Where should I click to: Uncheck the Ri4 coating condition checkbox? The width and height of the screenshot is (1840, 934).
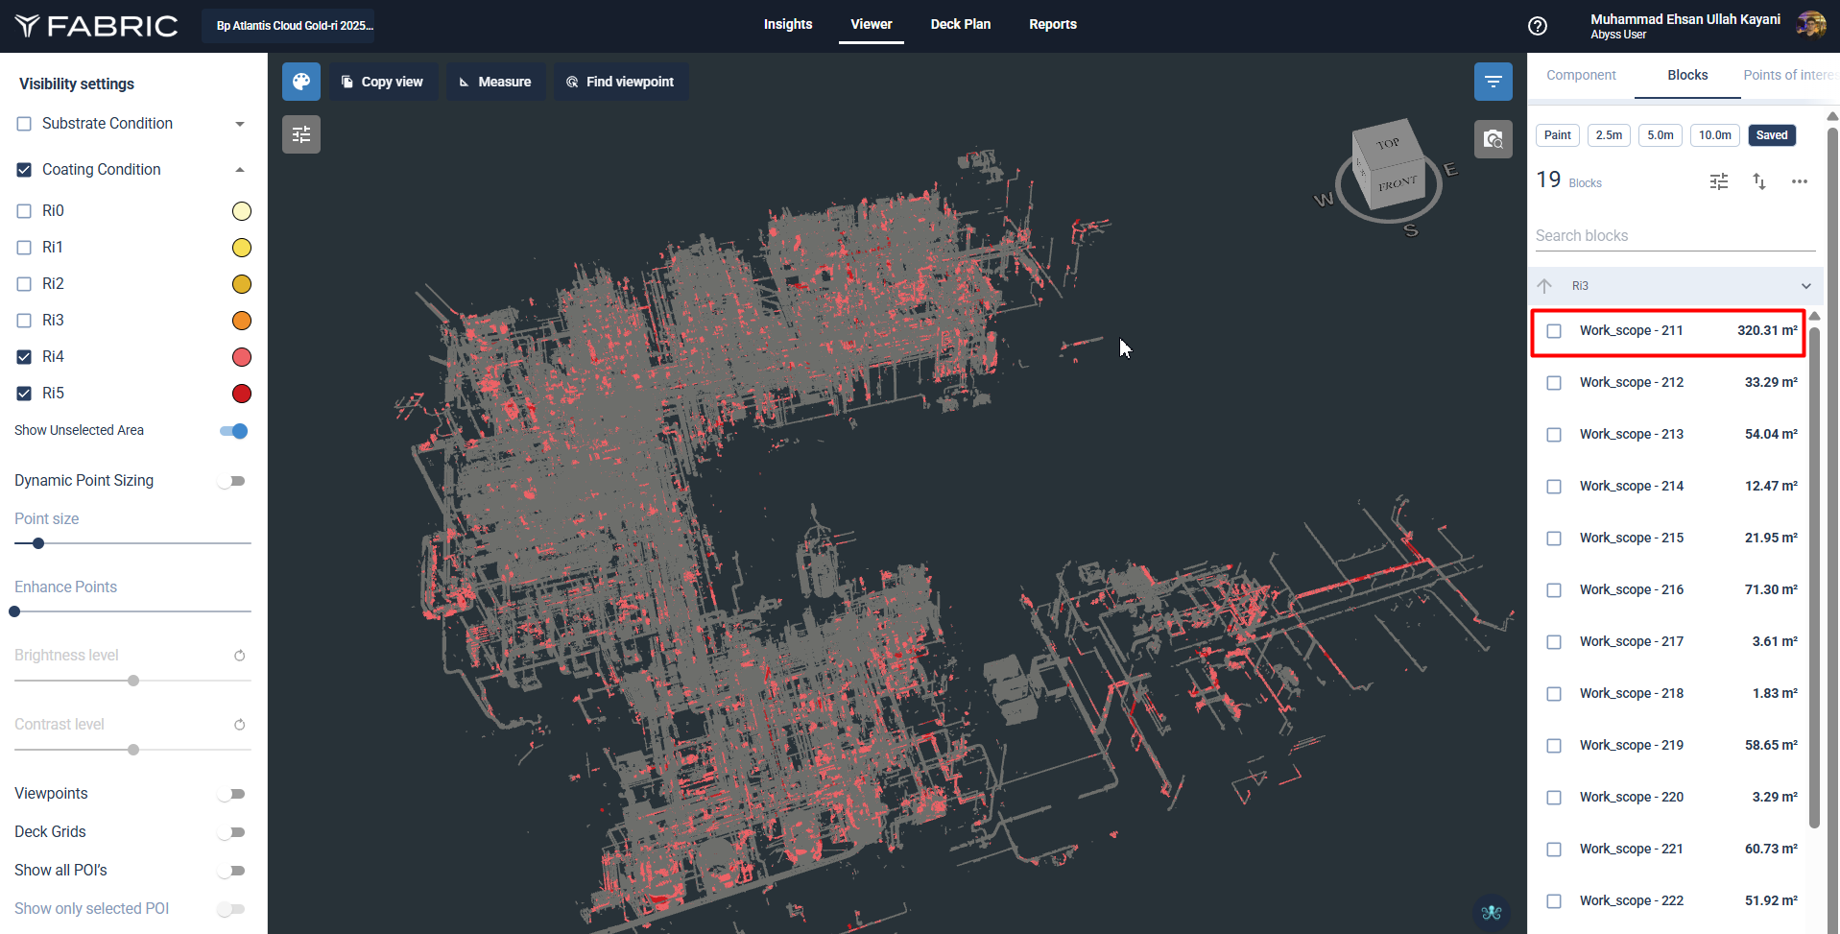coord(25,357)
